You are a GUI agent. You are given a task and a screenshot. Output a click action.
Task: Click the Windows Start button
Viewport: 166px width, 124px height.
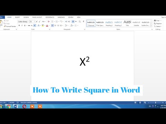click(1, 106)
